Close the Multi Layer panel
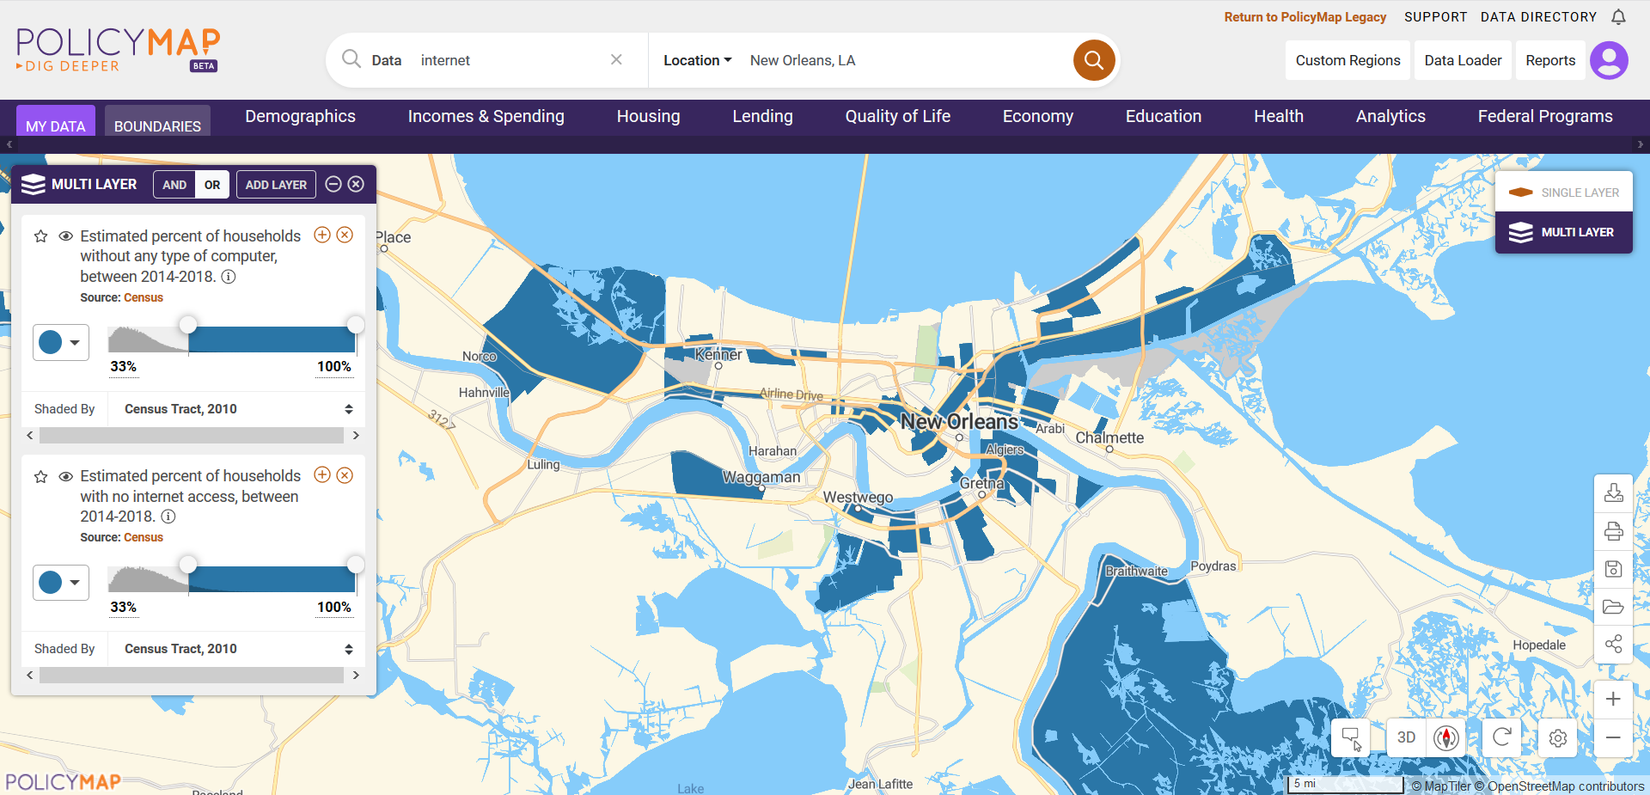This screenshot has height=795, width=1650. (x=356, y=184)
